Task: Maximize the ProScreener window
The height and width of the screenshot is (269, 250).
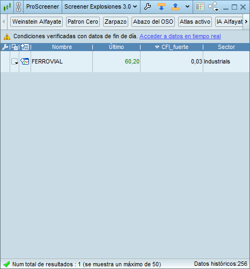Action: click(x=234, y=7)
